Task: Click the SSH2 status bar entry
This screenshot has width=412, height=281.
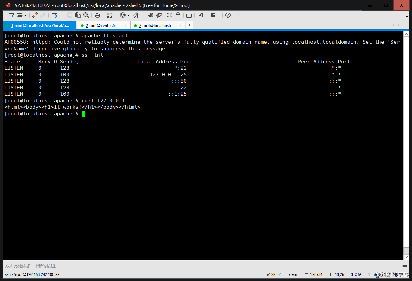Action: [274, 274]
